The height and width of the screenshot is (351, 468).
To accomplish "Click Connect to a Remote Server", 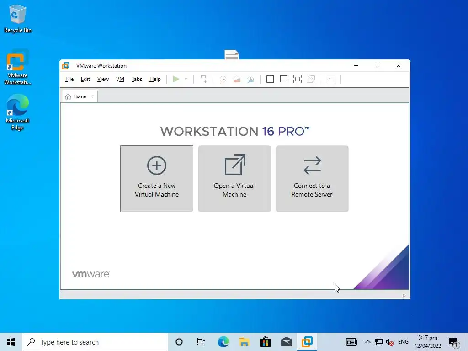I will point(312,179).
